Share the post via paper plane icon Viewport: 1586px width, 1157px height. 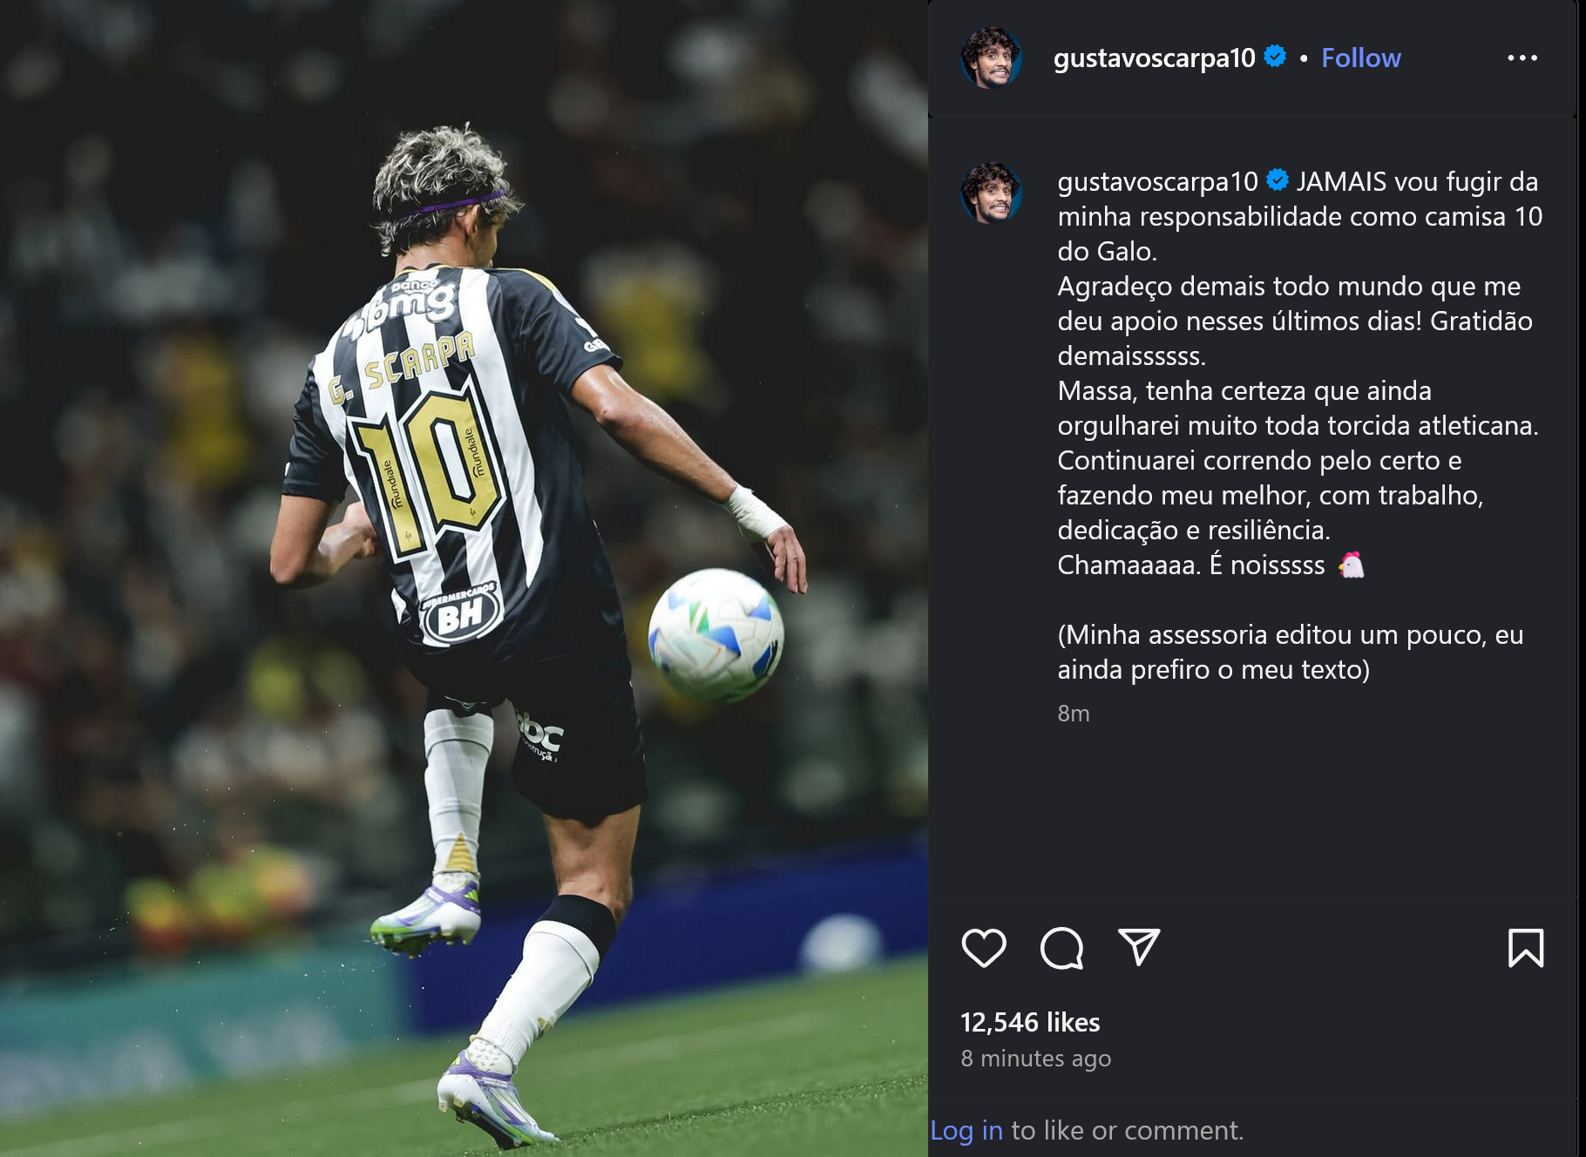click(1139, 947)
